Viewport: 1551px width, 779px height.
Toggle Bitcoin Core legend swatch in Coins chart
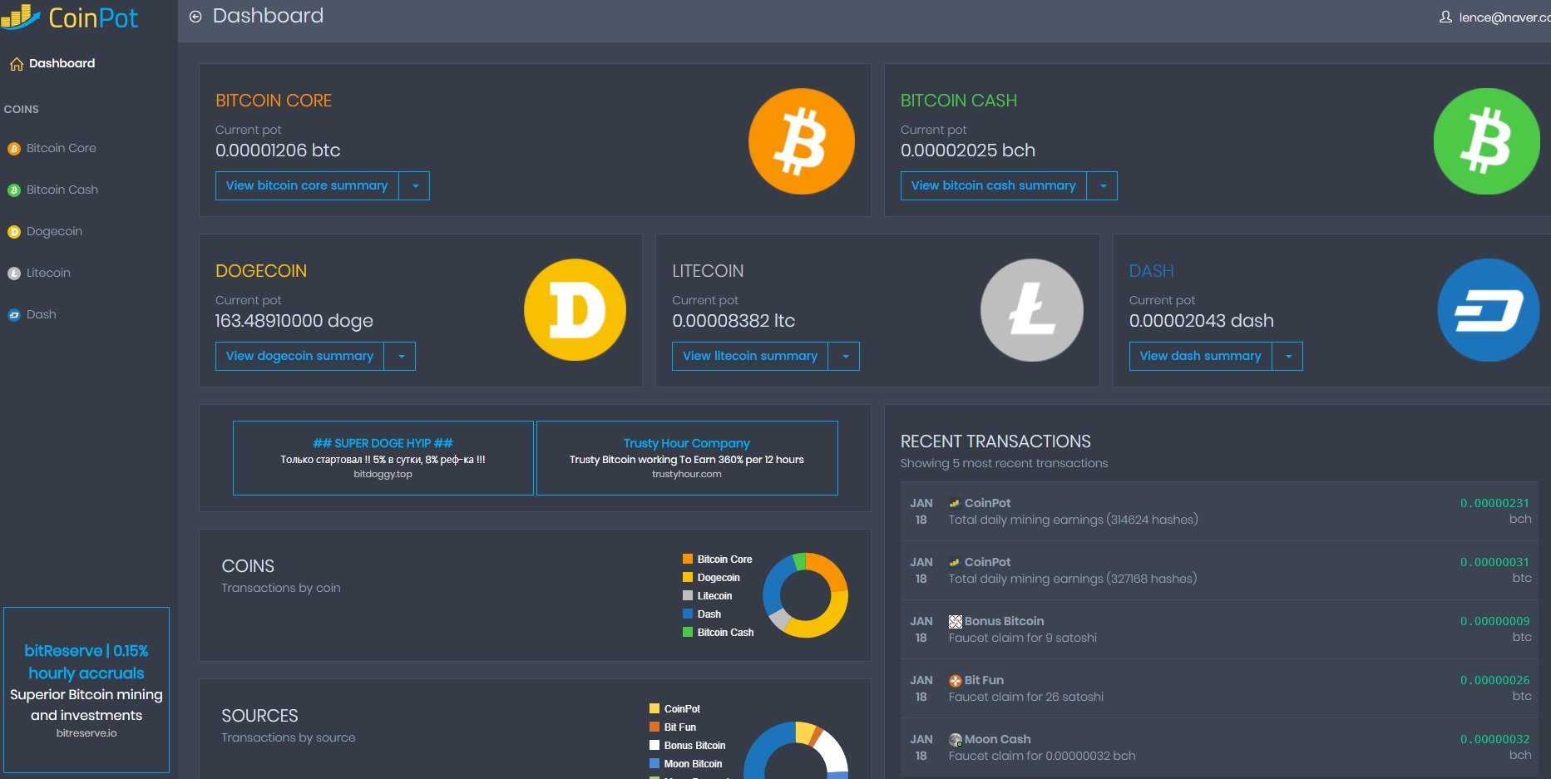click(688, 560)
